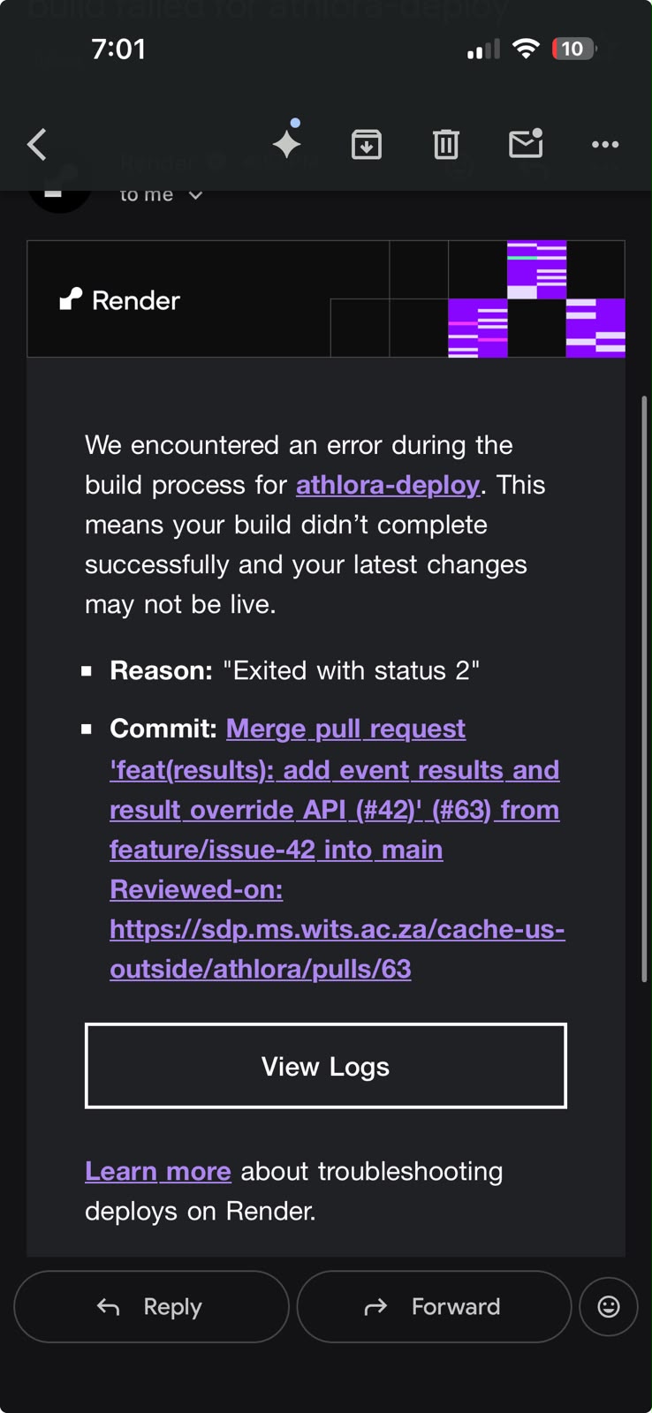Expand recipient details next to 'to me'
The width and height of the screenshot is (652, 1413).
pyautogui.click(x=196, y=195)
